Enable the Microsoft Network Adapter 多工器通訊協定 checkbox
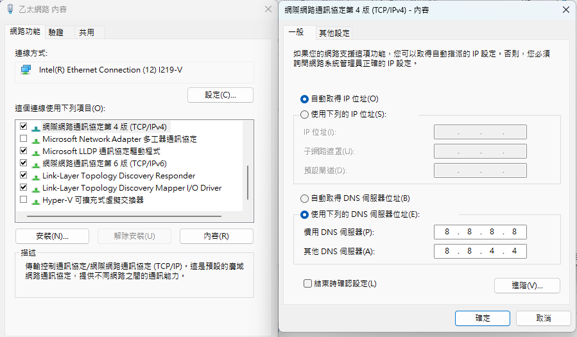 click(x=24, y=139)
